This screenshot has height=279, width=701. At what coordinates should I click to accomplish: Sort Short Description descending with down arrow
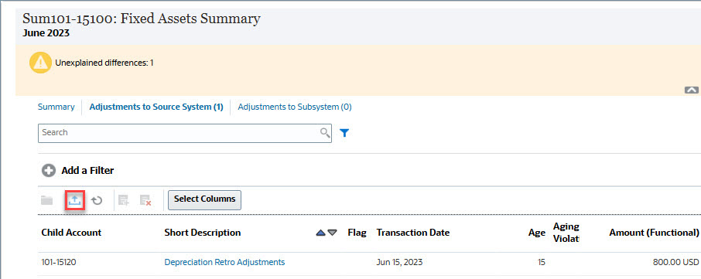332,233
